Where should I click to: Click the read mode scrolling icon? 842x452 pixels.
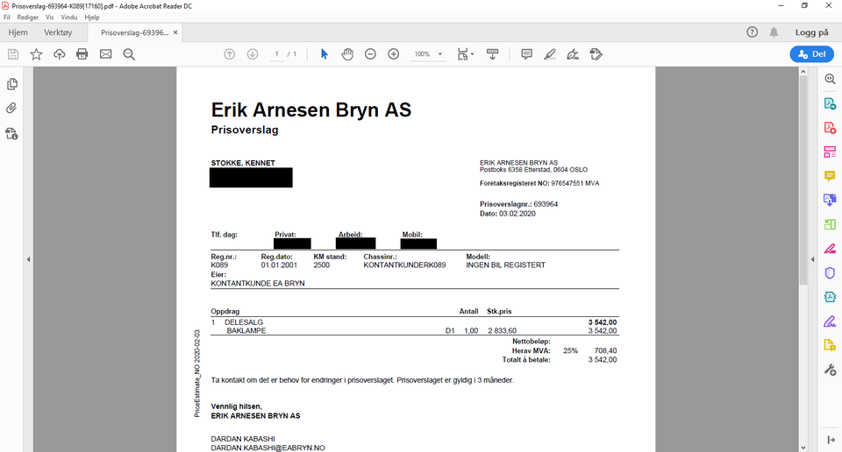(x=492, y=54)
